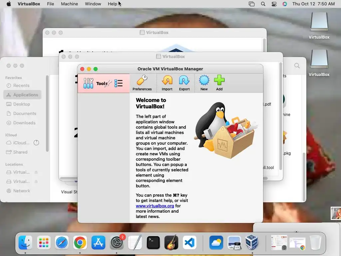Launch GarageBand from the Dock
Screen dimensions: 341x256
[171, 242]
